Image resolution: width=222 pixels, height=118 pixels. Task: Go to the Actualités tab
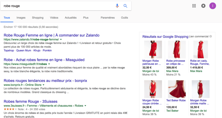[71, 18]
